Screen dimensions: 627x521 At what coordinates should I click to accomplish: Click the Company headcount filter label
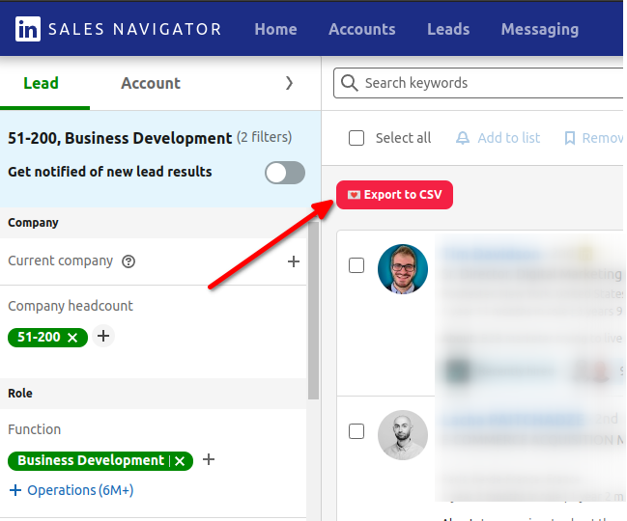point(71,306)
